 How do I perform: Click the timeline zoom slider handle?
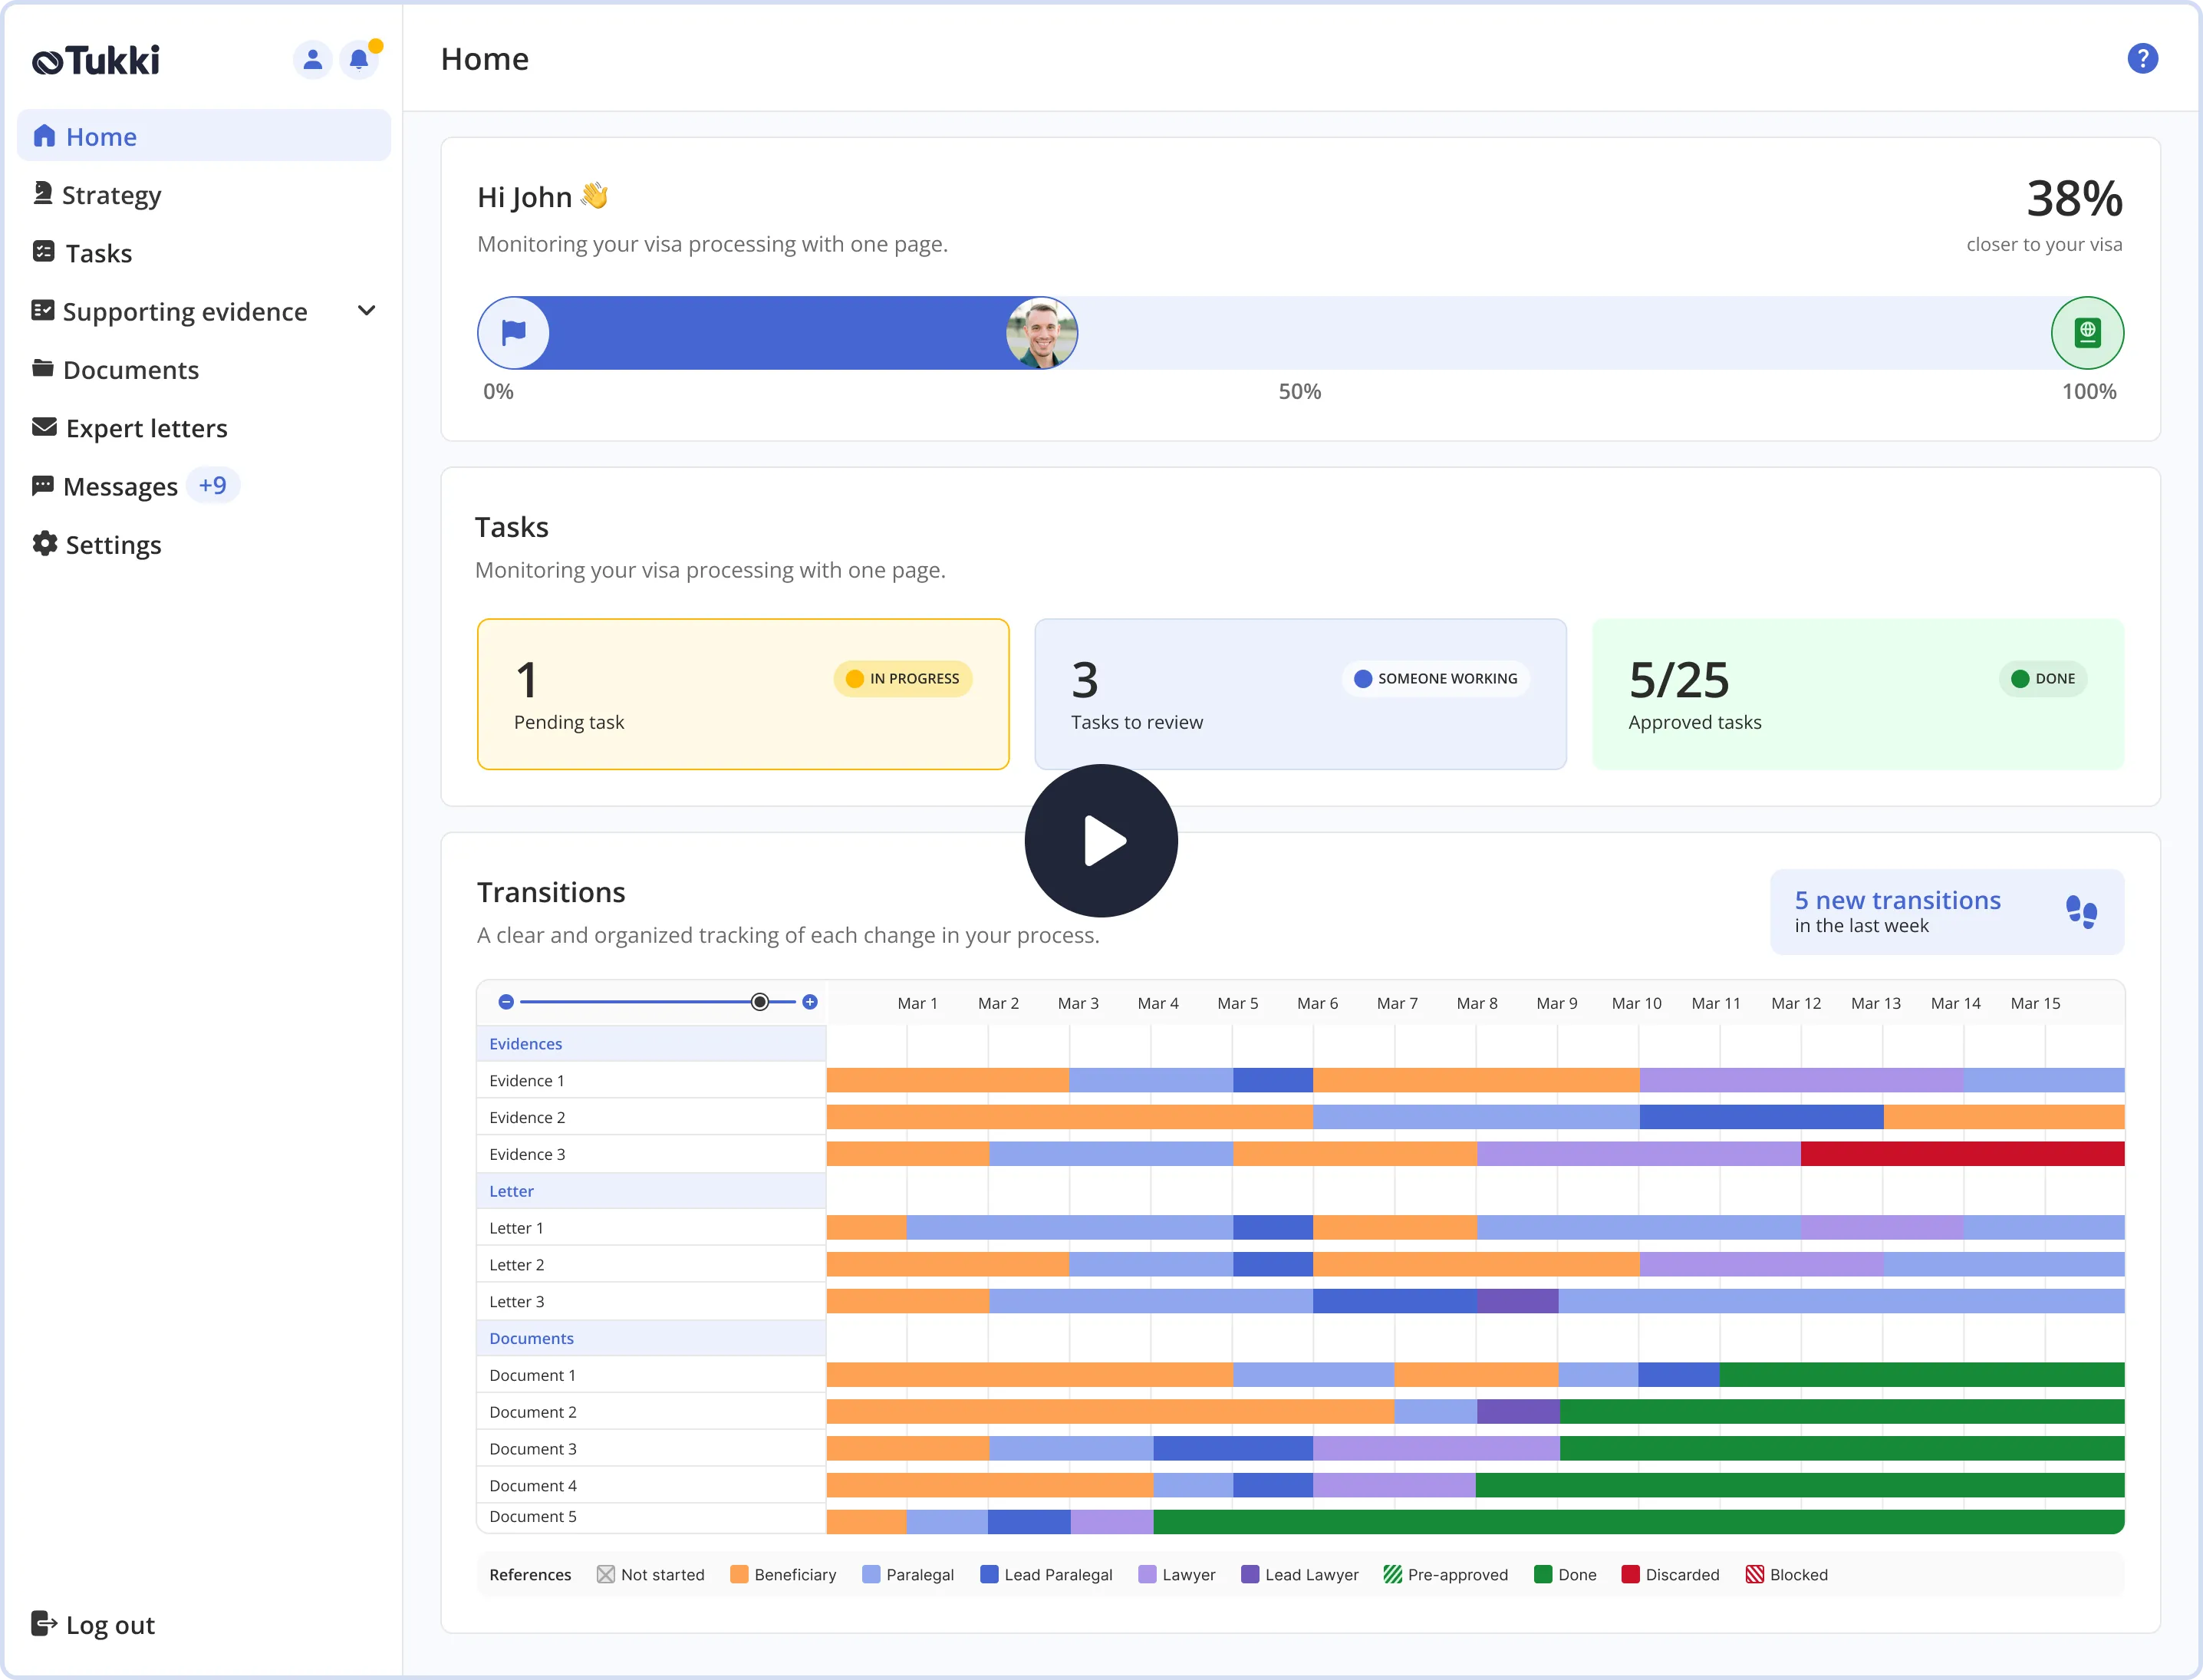(760, 1002)
